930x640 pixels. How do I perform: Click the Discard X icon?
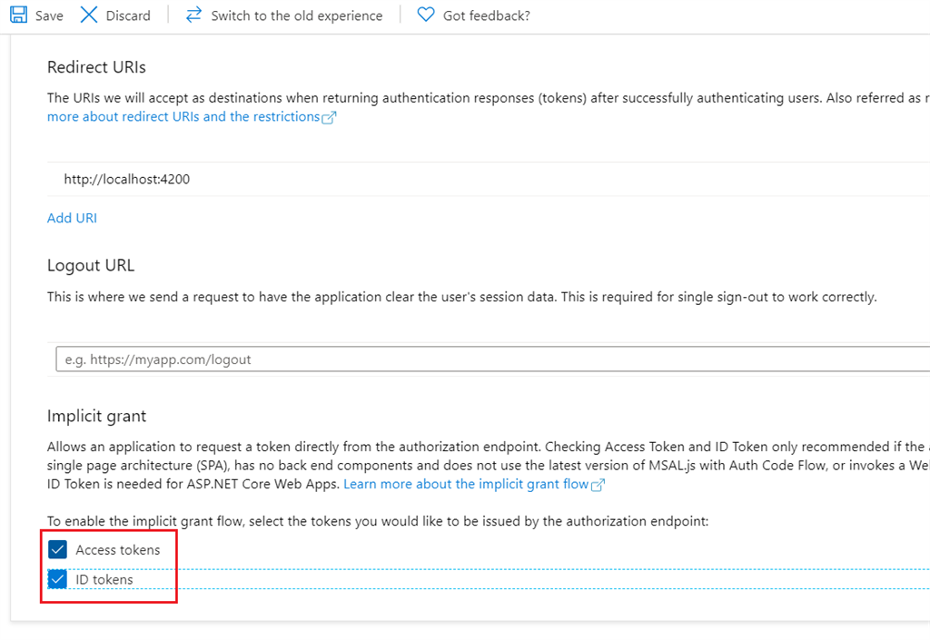(x=88, y=15)
